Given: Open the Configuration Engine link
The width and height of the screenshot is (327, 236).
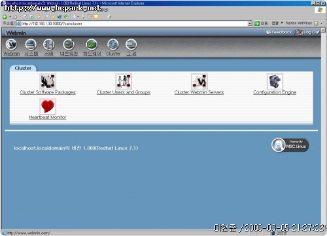Looking at the screenshot, I should [275, 92].
